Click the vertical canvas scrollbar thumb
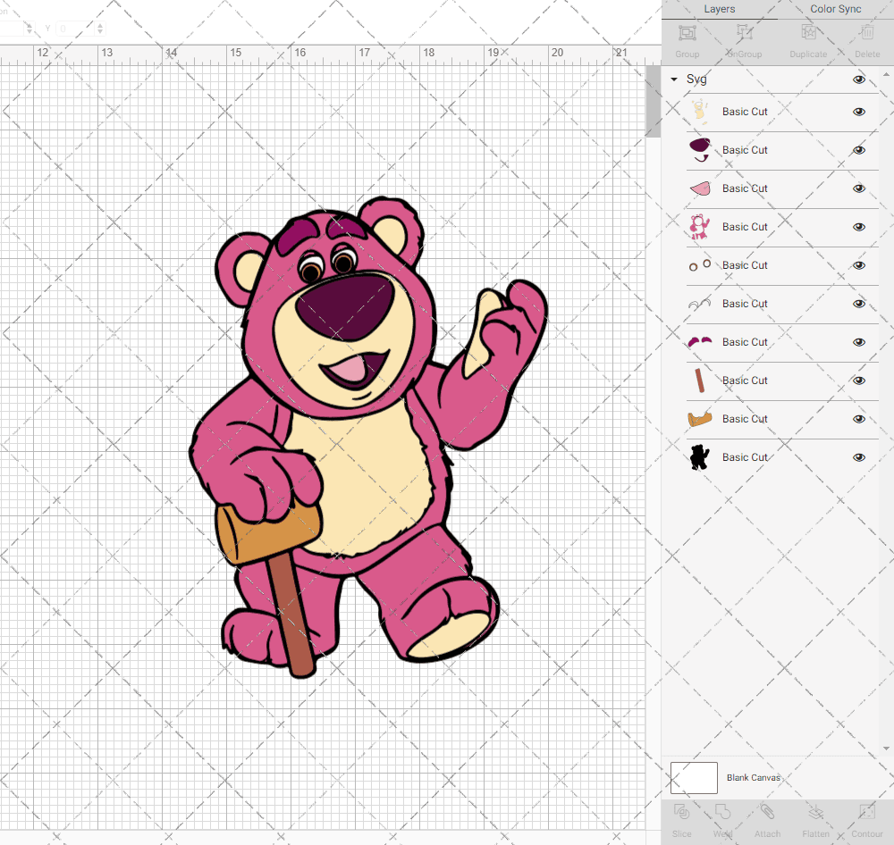This screenshot has height=845, width=894. coord(653,102)
